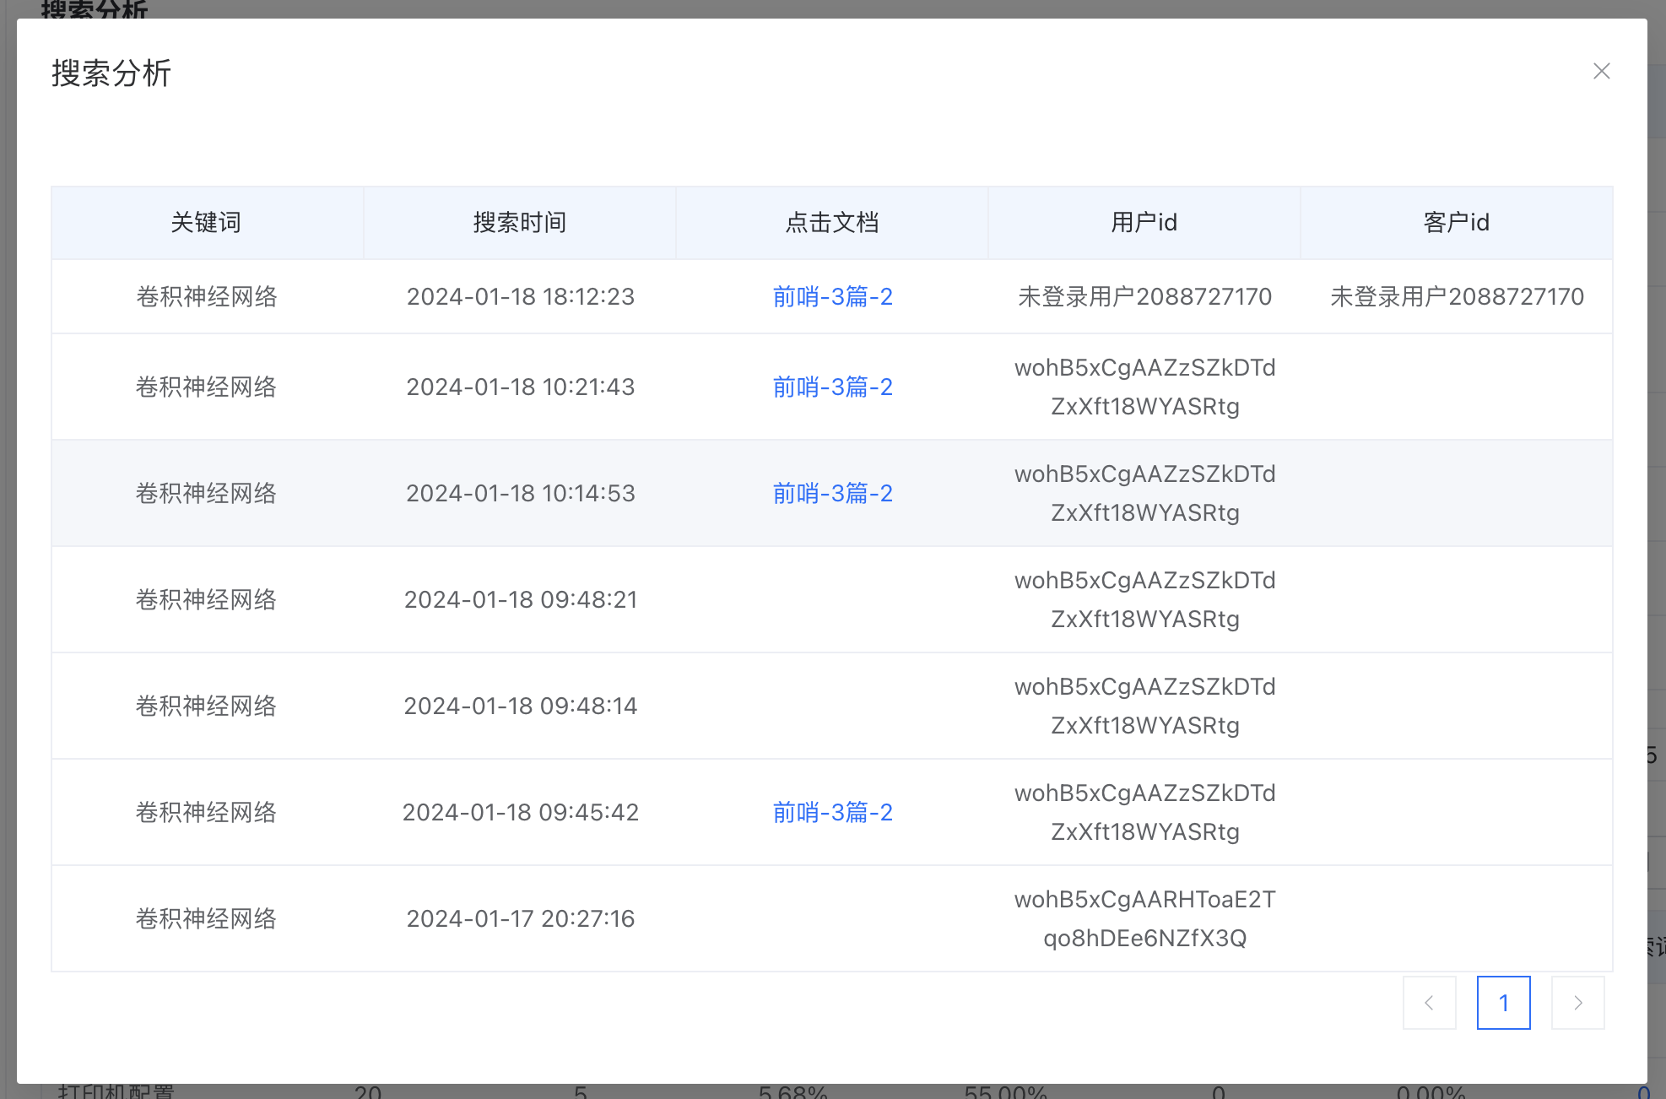Open 前哨-3篇-2 link at 10:21:43 row

click(x=832, y=387)
